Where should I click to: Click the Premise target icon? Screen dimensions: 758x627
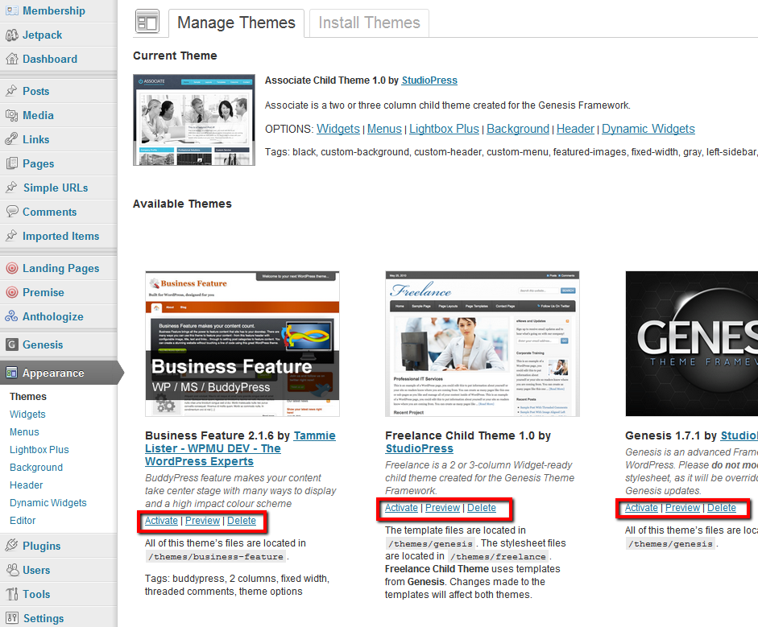(x=11, y=292)
